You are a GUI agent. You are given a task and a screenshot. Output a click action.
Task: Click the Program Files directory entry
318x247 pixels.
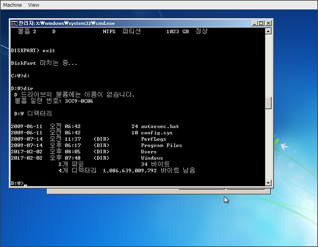point(162,145)
